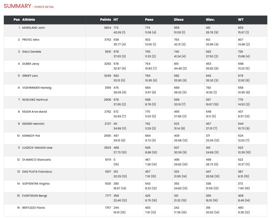Click the Athlete column header
Screen dimensions: 274x221
click(29, 20)
